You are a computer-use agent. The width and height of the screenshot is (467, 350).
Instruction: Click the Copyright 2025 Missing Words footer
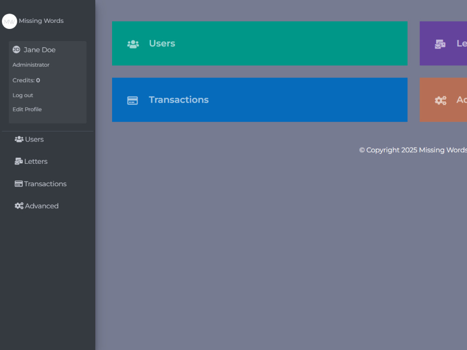[413, 150]
